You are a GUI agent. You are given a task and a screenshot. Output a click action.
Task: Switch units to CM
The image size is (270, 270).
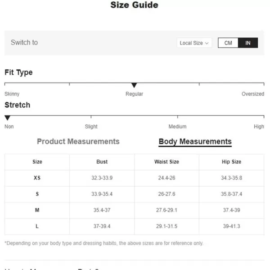(x=228, y=43)
